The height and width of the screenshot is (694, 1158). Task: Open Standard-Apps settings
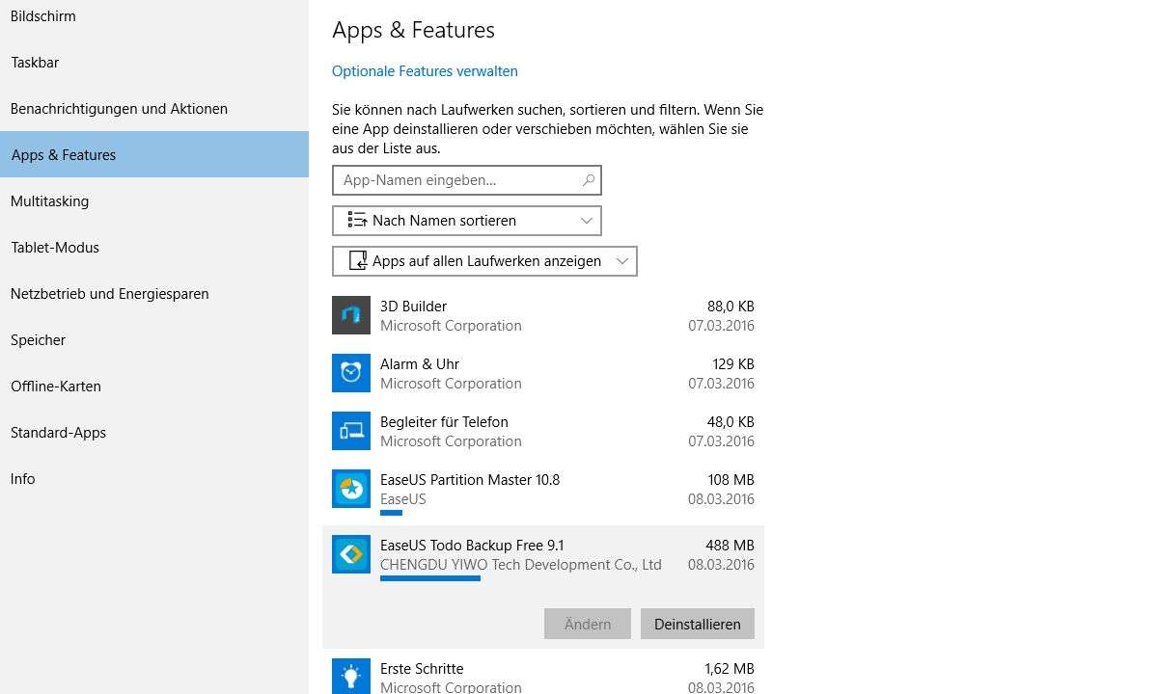coord(154,433)
